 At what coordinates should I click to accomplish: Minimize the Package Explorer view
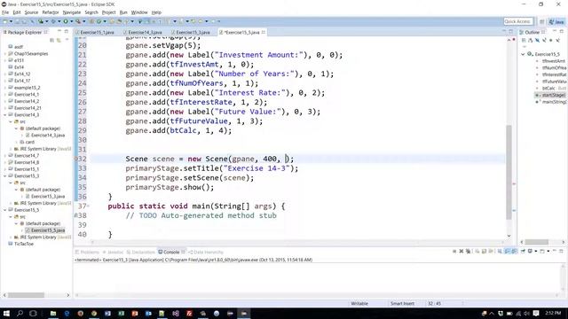click(59, 32)
